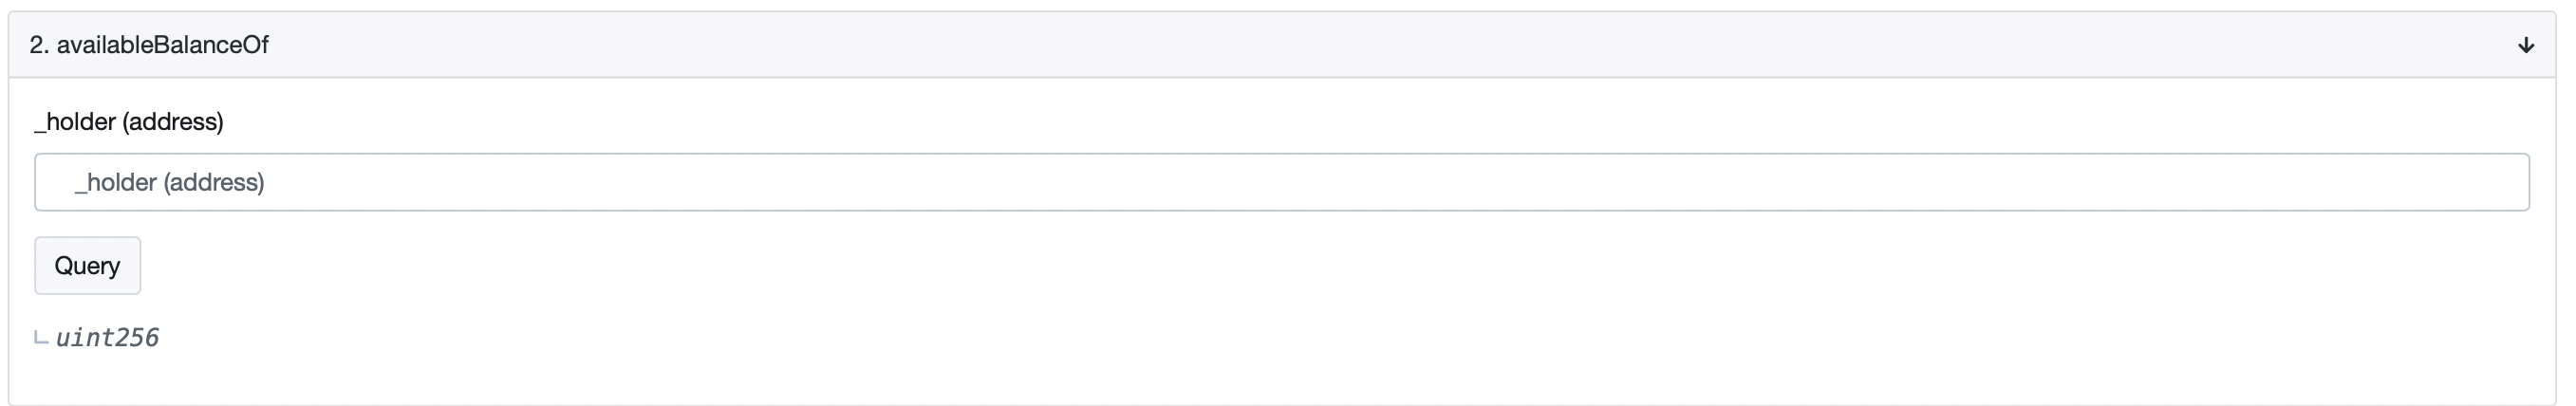Focus the _holder (address) input field
The image size is (2576, 406).
click(1281, 182)
